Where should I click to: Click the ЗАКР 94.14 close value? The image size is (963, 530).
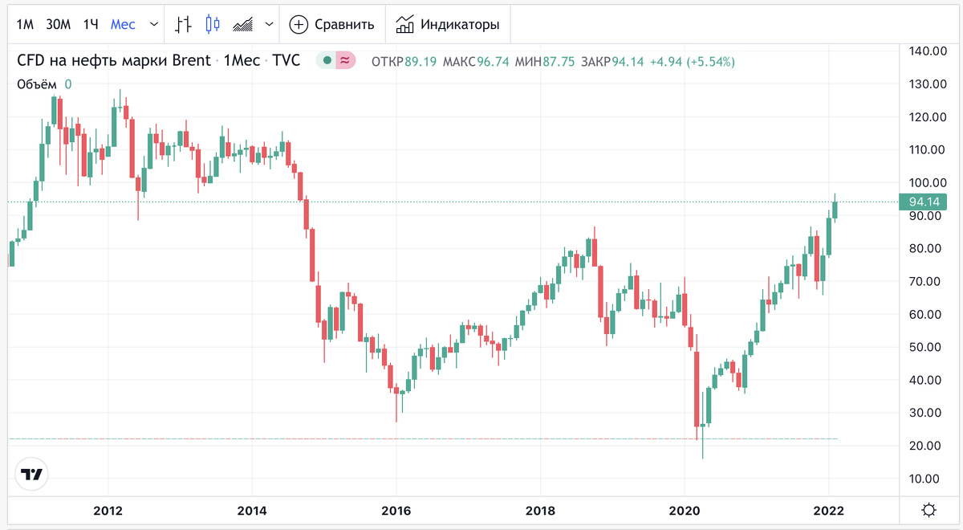612,61
